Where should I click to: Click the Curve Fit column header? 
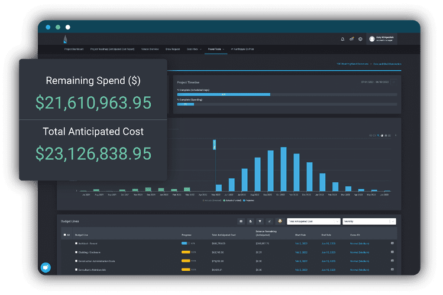(355, 235)
